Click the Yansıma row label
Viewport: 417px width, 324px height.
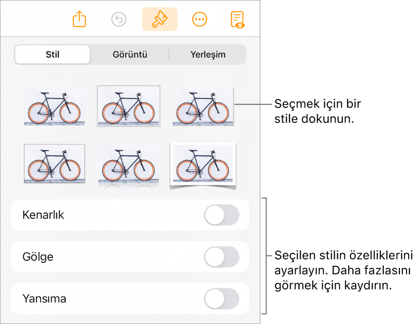click(44, 299)
